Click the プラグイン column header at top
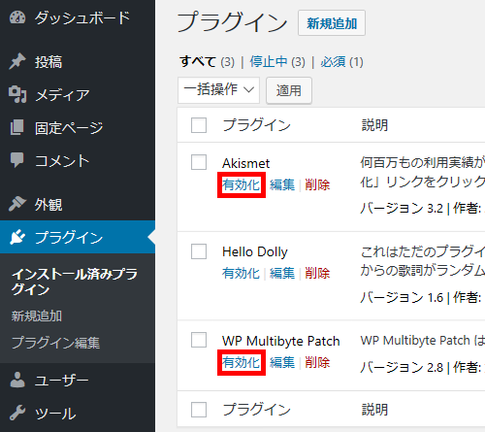The width and height of the screenshot is (485, 432). pos(256,125)
